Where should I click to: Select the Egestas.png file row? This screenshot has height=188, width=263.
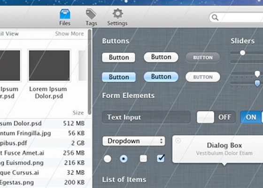coord(46,182)
